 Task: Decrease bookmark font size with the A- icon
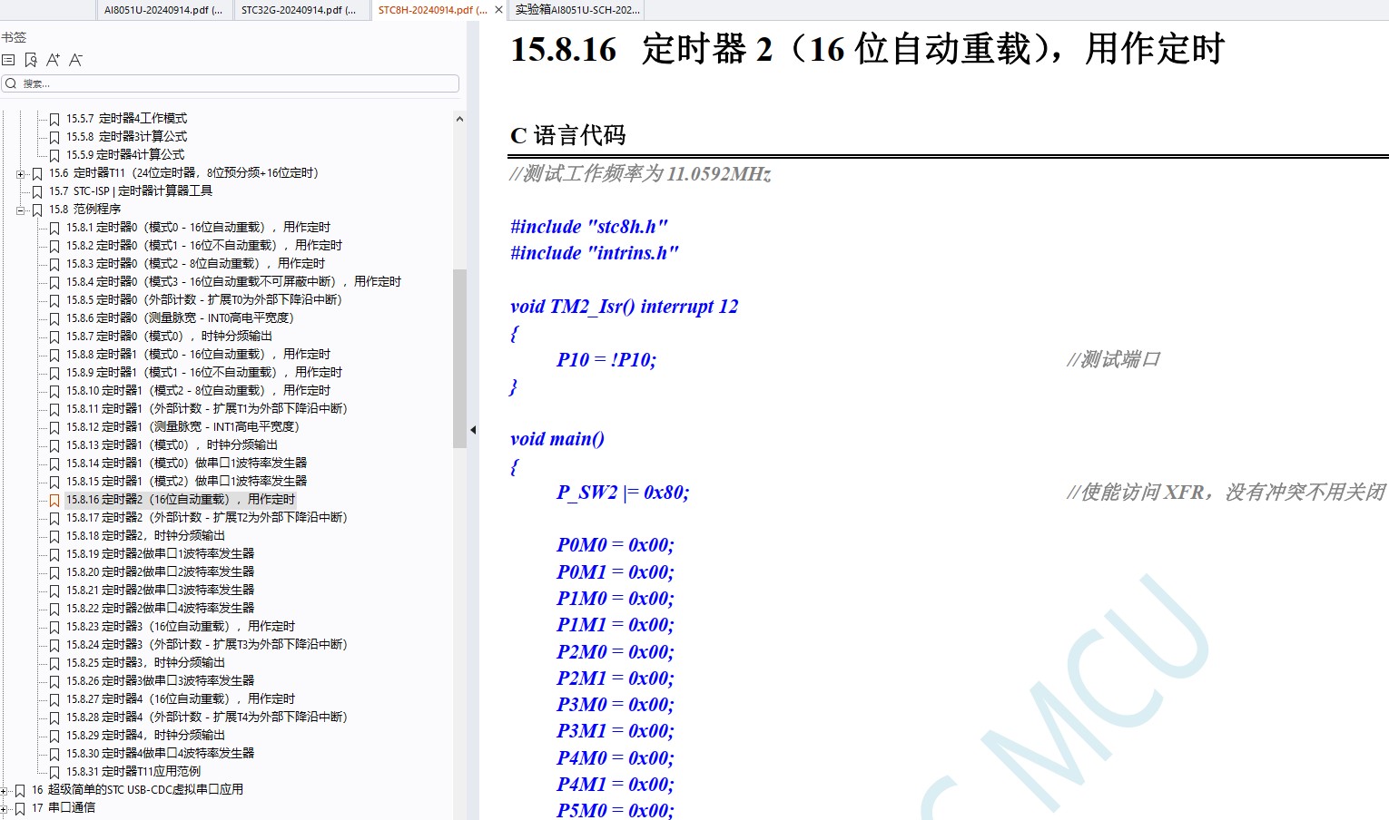tap(75, 60)
